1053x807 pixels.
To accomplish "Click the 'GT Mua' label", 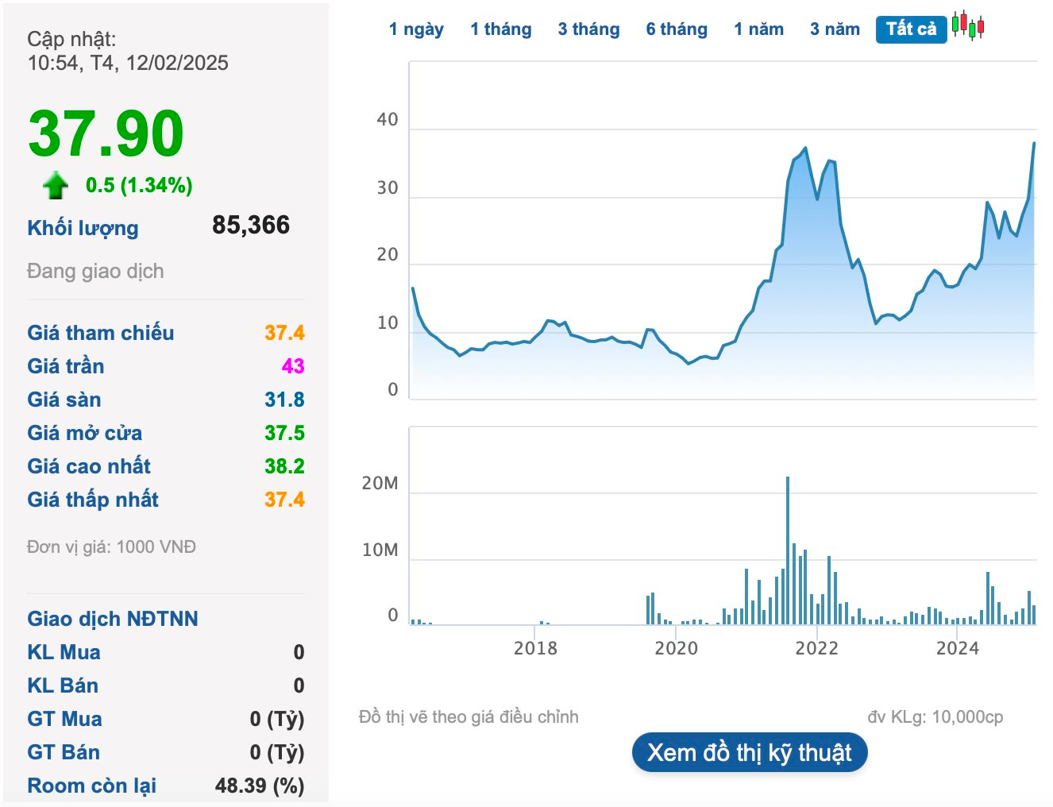I will [64, 719].
